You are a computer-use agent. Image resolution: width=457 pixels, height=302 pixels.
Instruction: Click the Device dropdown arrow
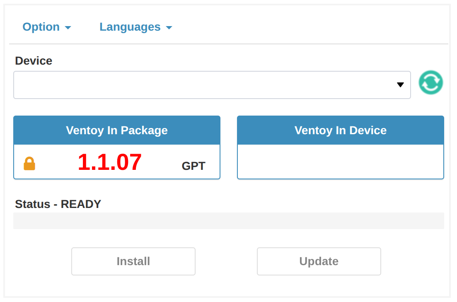click(400, 85)
